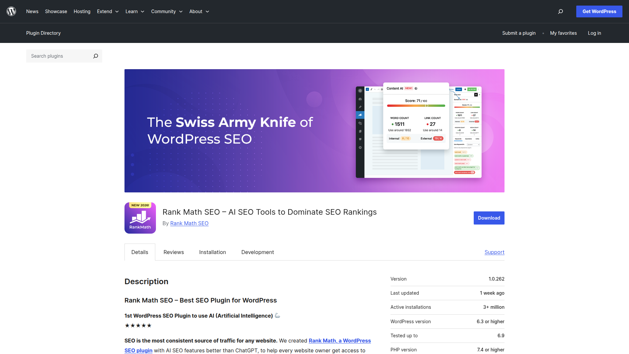Viewport: 629px width, 354px height.
Task: Go to News in top navigation
Action: [x=32, y=11]
